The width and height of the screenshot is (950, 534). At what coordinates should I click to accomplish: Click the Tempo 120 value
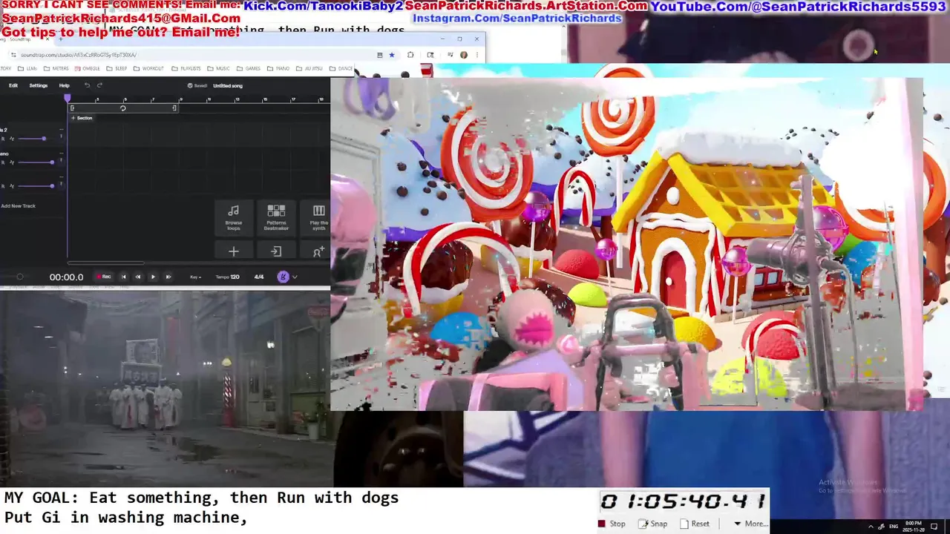pos(227,277)
